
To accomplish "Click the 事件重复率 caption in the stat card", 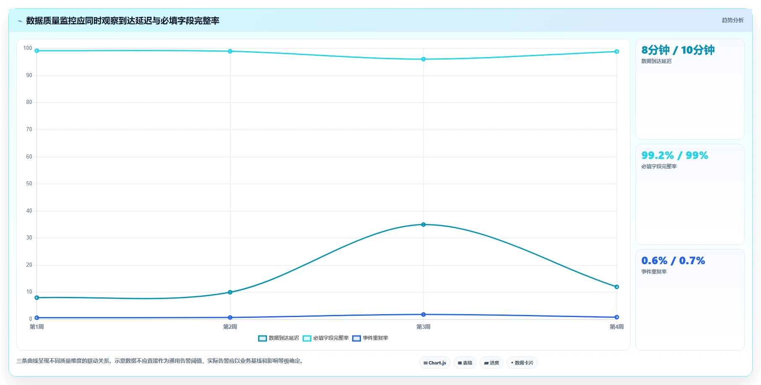I will click(654, 272).
